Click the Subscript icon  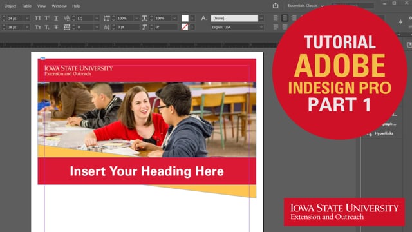[x=47, y=27]
